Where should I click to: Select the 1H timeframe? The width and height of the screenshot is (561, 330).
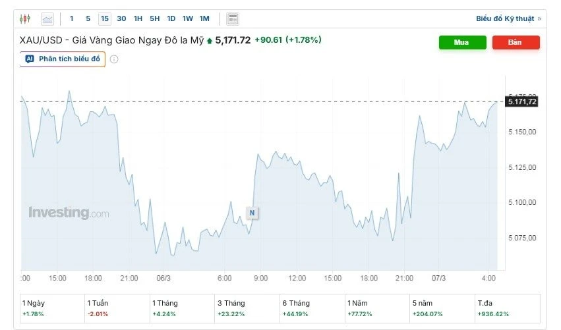pos(138,18)
